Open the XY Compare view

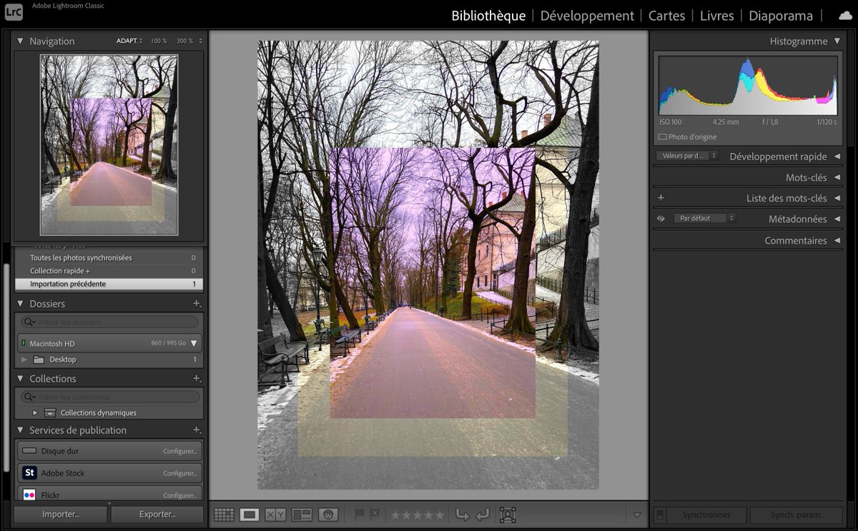275,515
